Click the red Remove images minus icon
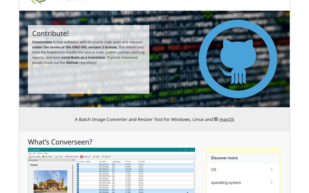The height and width of the screenshot is (193, 309). coord(67,157)
